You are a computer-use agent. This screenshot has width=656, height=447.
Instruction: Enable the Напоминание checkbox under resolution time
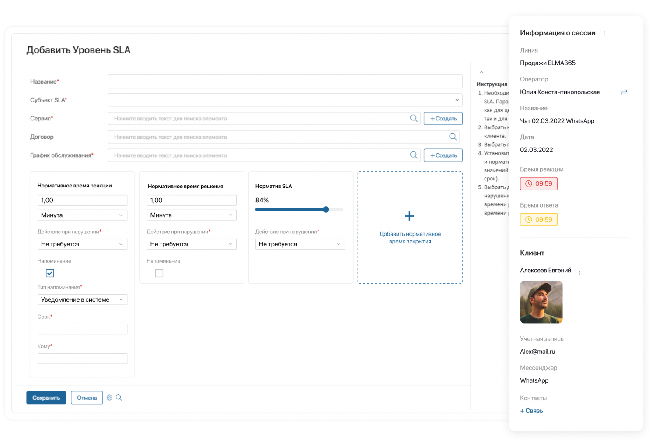tap(159, 273)
